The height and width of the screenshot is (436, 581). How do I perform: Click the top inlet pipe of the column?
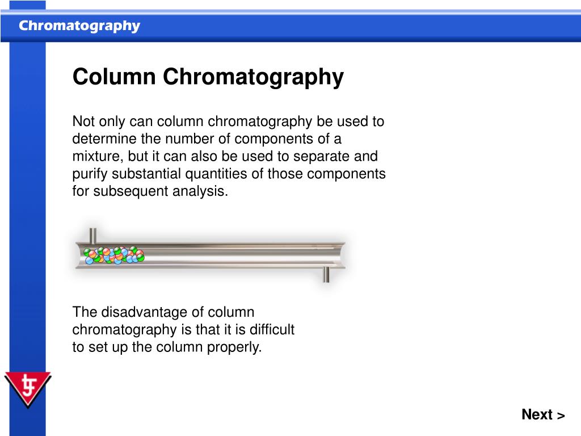coord(93,236)
